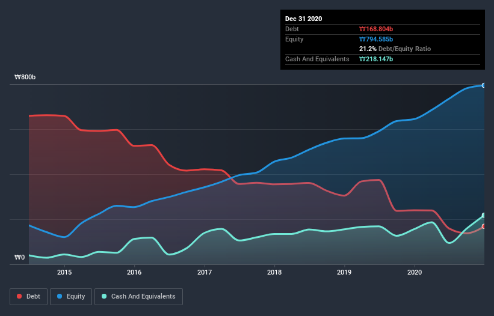Click the 2017 x-axis label
Viewport: 494px width, 316px height.
click(x=205, y=272)
